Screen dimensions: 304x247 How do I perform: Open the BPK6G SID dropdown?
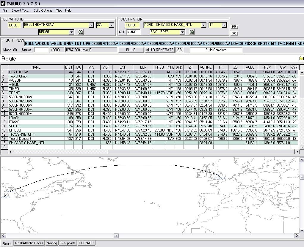tap(71, 32)
